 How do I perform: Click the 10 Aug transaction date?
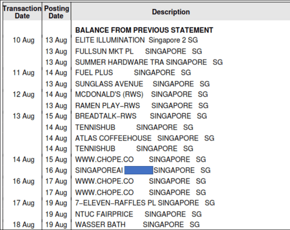coord(23,40)
